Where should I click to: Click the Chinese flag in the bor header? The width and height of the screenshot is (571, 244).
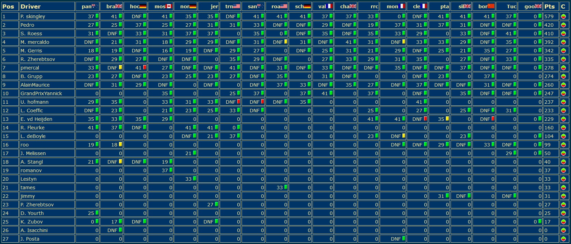[491, 6]
